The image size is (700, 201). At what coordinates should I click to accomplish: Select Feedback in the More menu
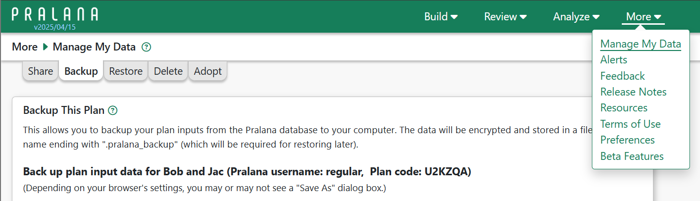[x=623, y=76]
